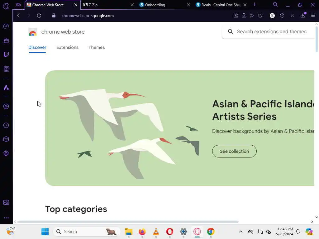Close the 7-Zip tab
The image size is (319, 239).
132,5
